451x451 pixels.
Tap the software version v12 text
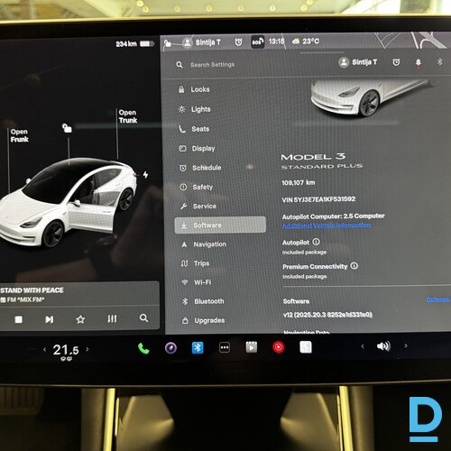point(327,315)
